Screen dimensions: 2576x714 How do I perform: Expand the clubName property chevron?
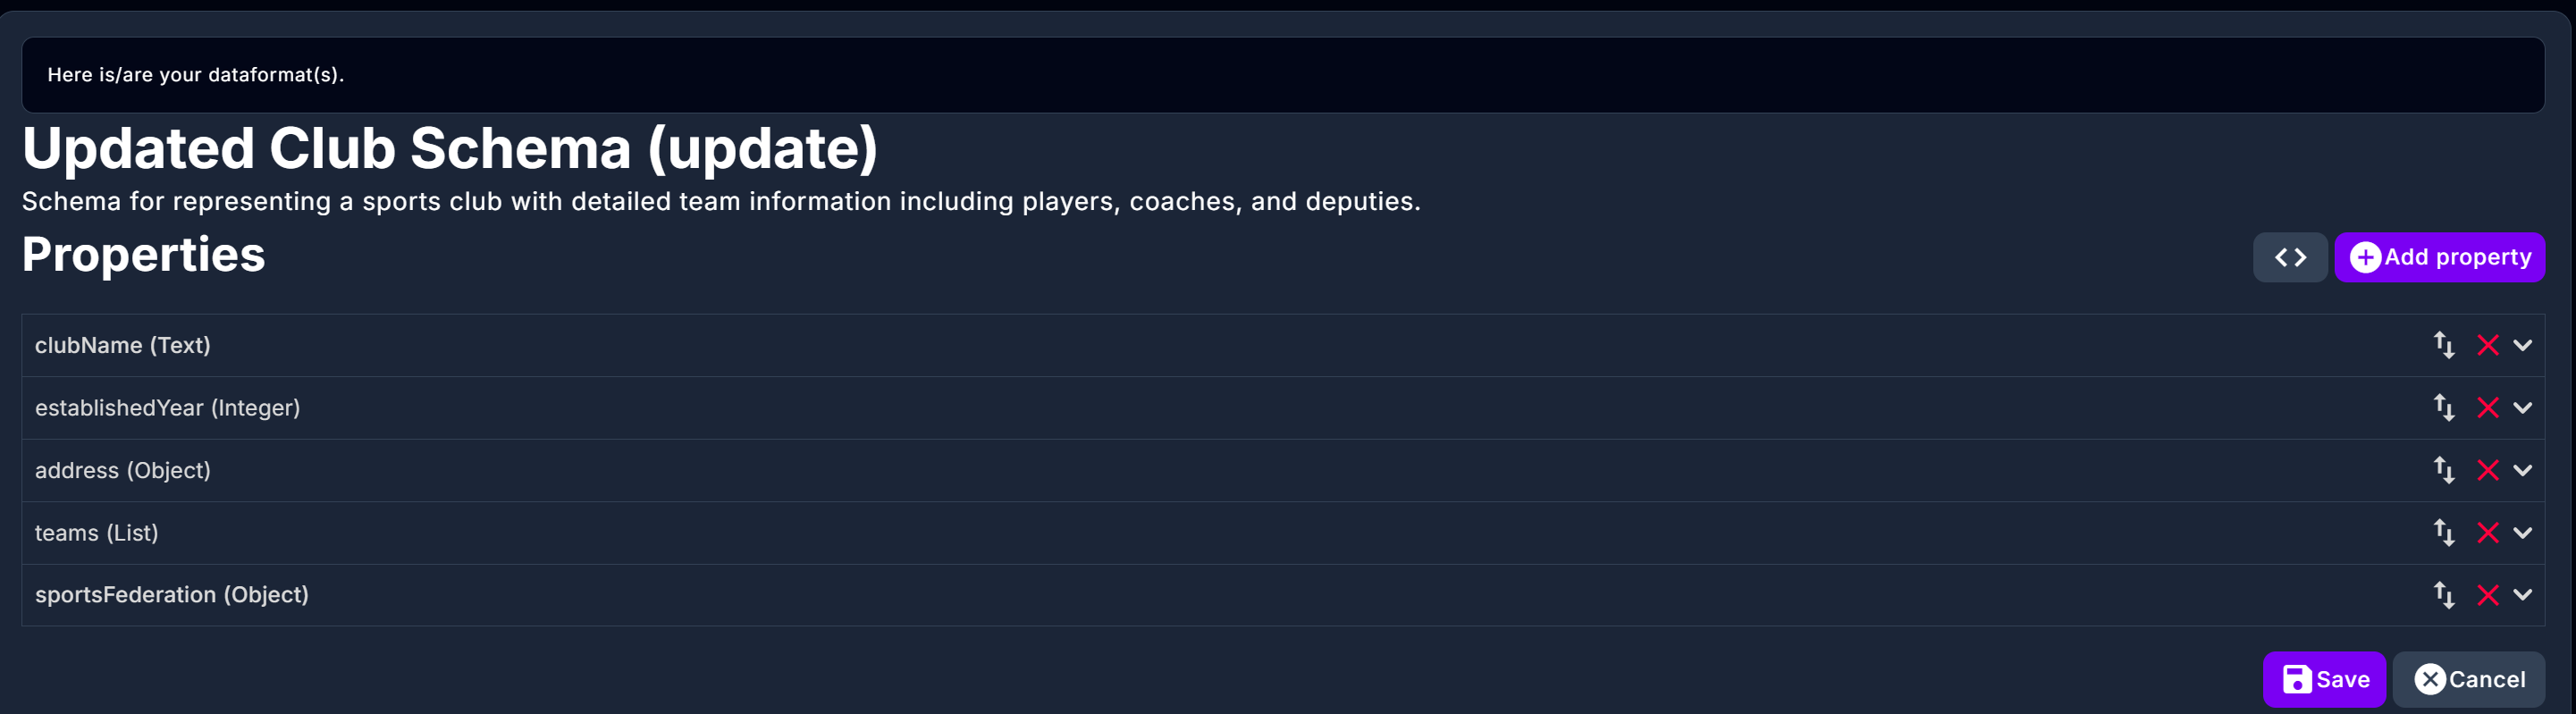click(x=2522, y=346)
